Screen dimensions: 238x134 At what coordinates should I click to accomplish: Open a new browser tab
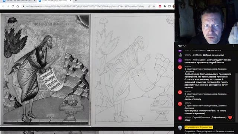click(76, 1)
